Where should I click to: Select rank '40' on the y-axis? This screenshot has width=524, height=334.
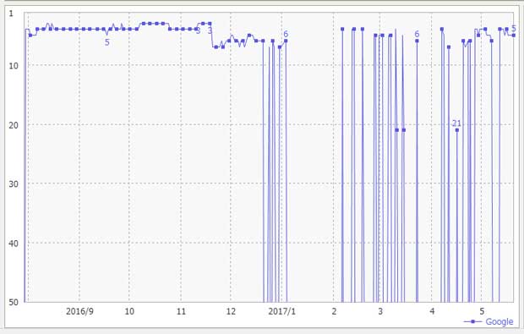point(14,244)
